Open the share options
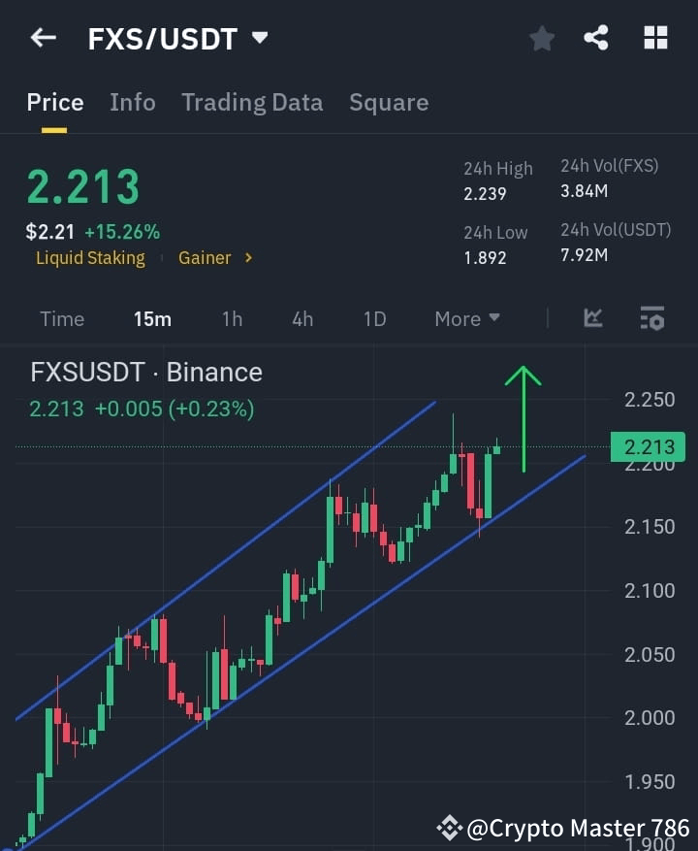The image size is (698, 851). coord(596,39)
